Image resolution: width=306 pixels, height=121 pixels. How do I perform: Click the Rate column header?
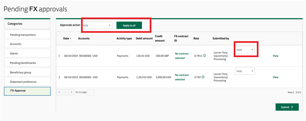(196, 39)
